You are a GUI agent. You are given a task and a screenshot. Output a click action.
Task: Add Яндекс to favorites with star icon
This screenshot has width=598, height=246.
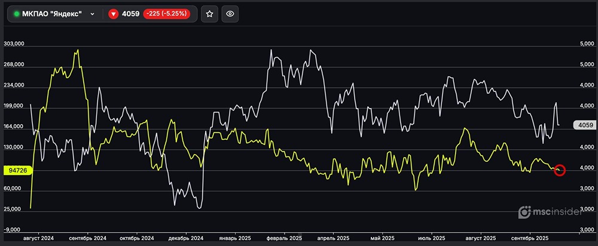(209, 14)
